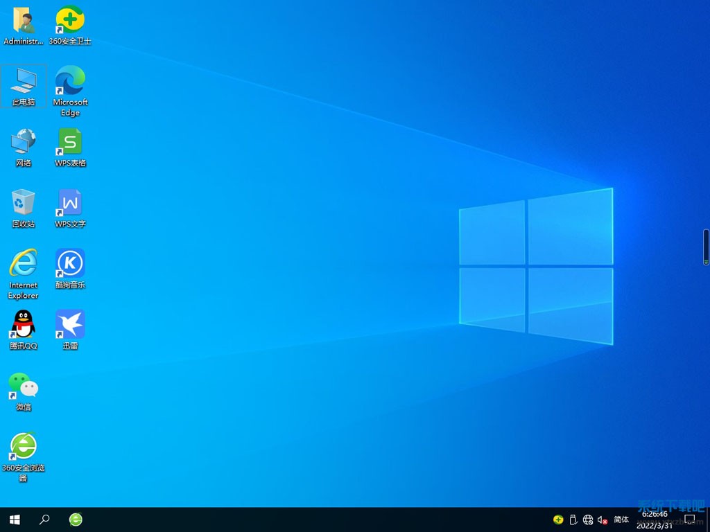This screenshot has height=532, width=710.
Task: Select the 此电脑 desktop icon
Action: [24, 82]
